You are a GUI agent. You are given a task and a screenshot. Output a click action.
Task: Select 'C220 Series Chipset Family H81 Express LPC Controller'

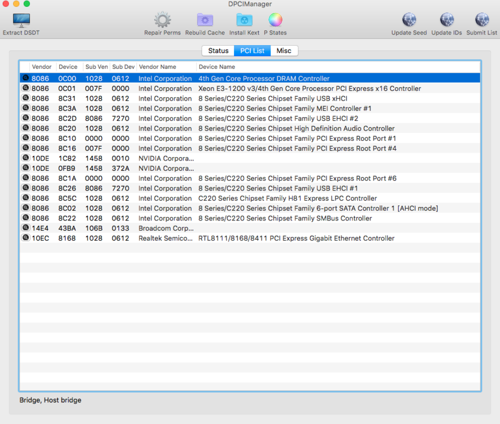(288, 198)
